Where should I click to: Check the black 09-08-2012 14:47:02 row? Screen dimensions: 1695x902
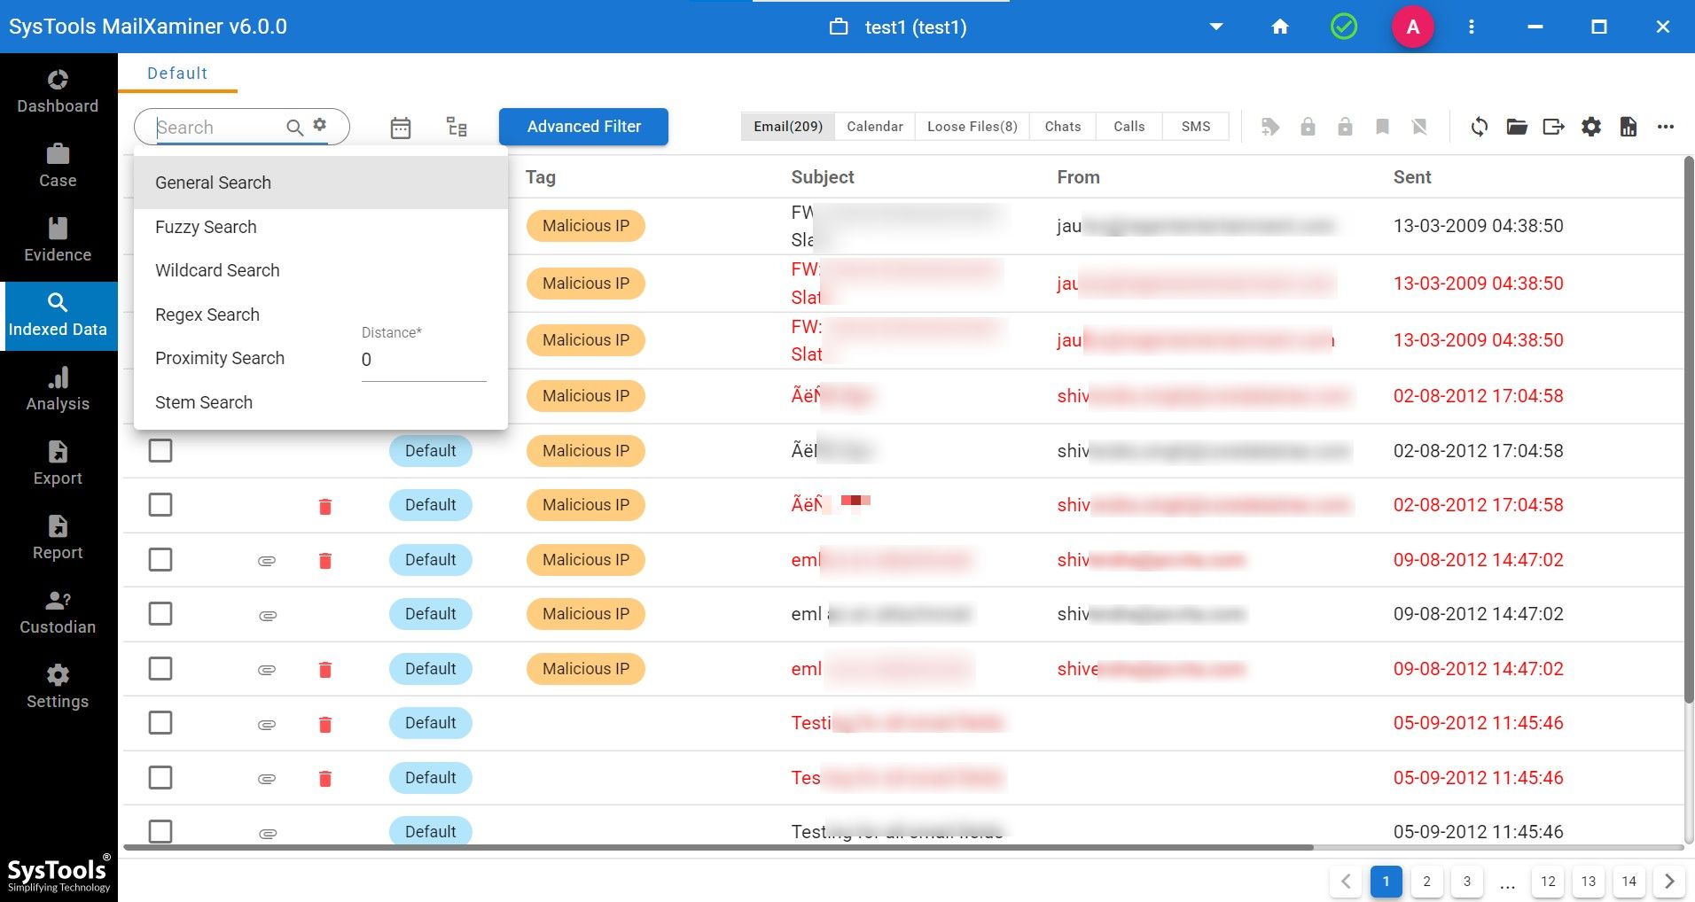pos(160,613)
